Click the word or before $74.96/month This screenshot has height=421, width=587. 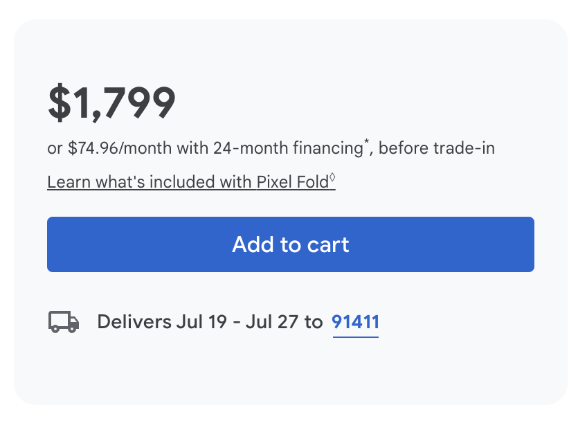pyautogui.click(x=55, y=148)
